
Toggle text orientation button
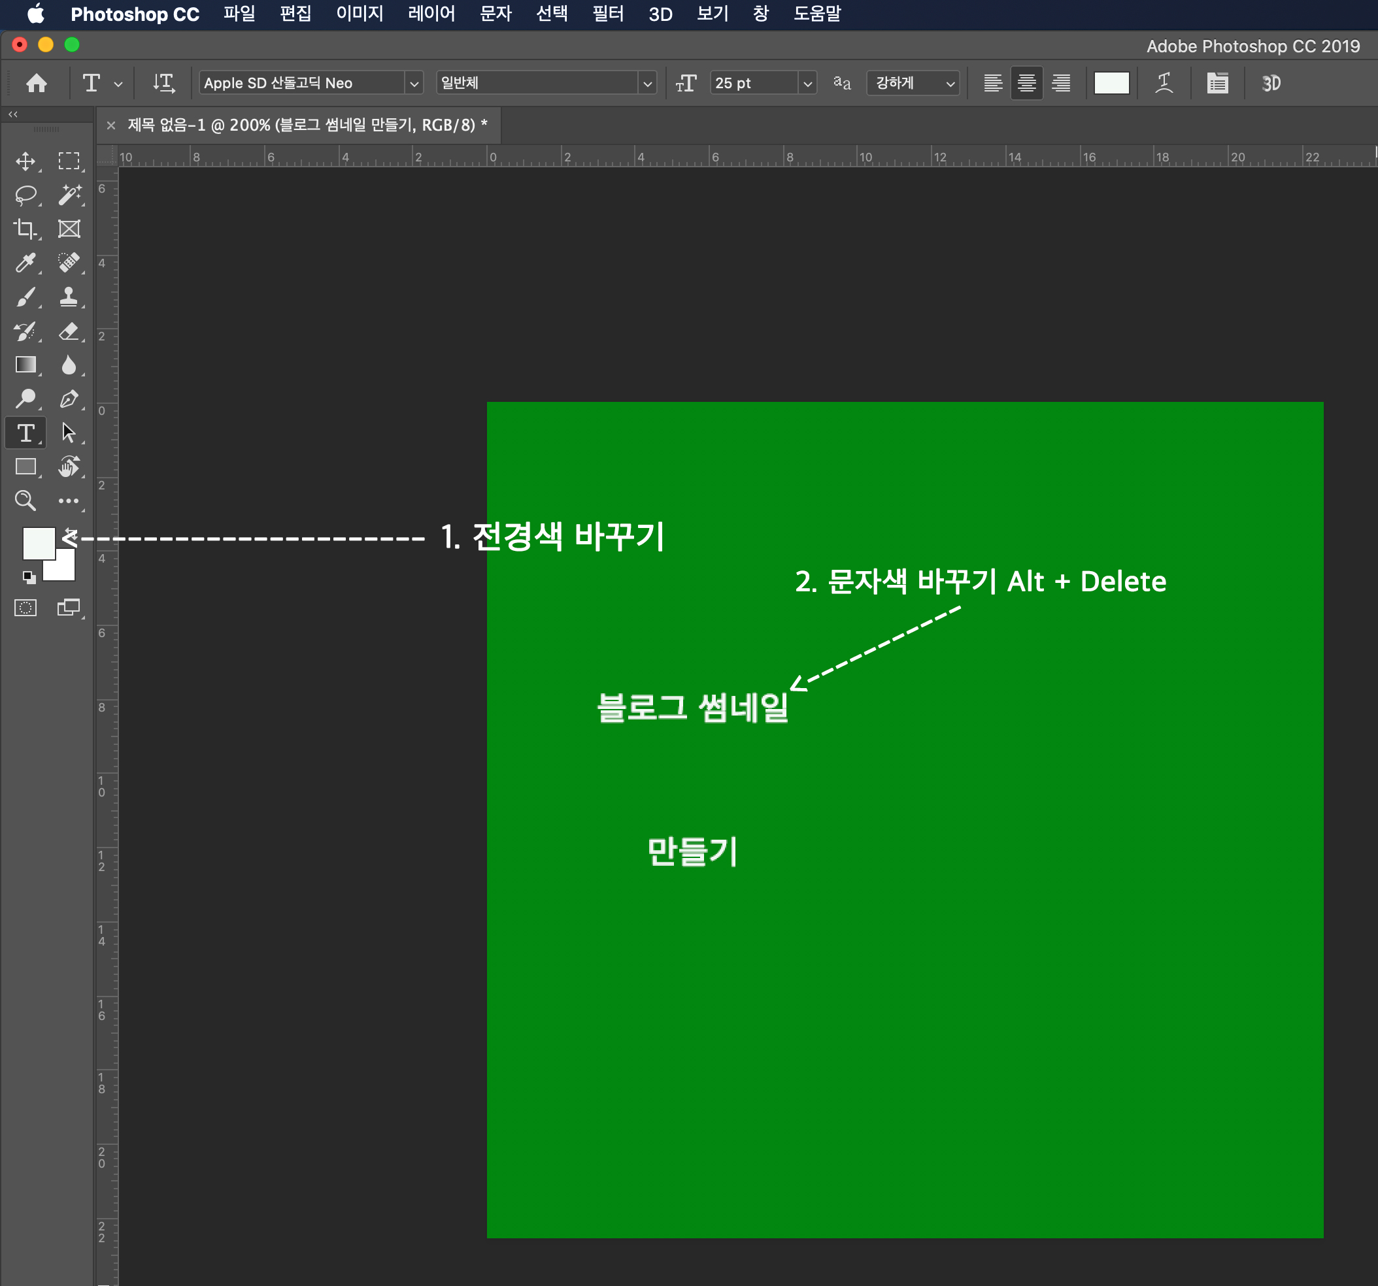click(163, 83)
